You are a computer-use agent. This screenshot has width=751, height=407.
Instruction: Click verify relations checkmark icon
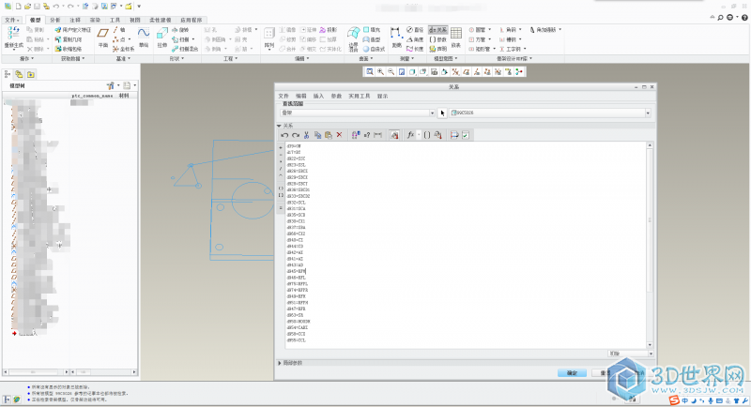(x=465, y=135)
